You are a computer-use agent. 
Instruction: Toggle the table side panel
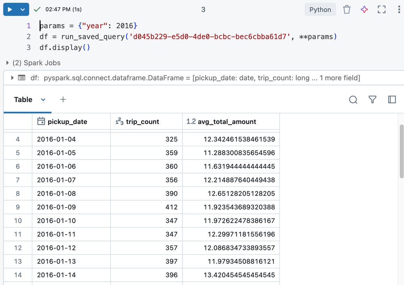pos(391,100)
